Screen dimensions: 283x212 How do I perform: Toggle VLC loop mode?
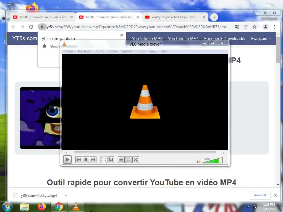pyautogui.click(x=128, y=160)
